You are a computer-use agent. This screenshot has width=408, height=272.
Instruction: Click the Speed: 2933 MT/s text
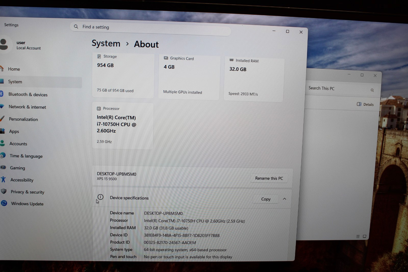243,94
